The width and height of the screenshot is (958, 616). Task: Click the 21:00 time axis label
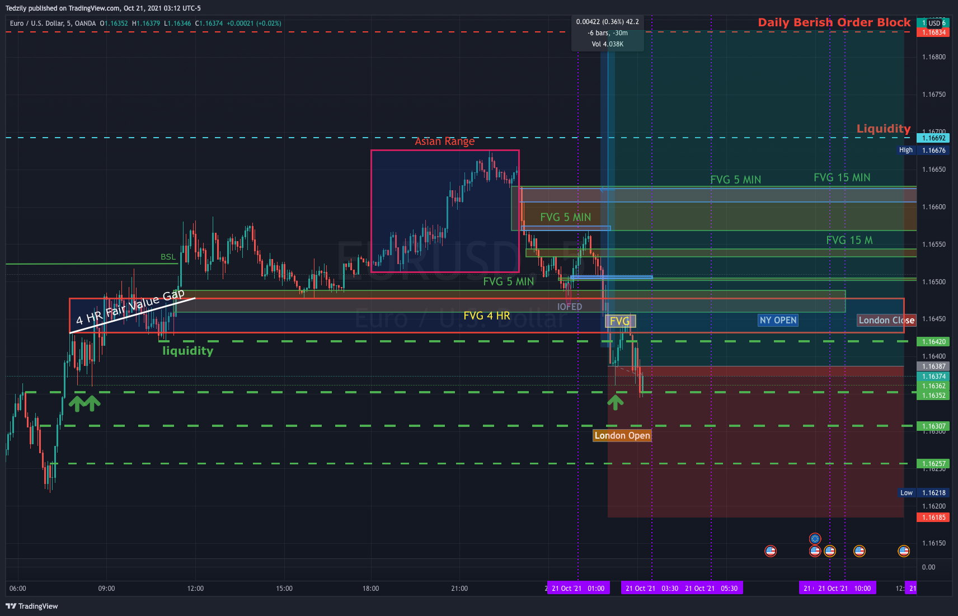tap(459, 589)
